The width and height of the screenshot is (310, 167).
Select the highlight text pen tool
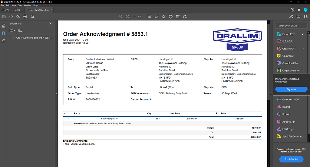tap(157, 17)
